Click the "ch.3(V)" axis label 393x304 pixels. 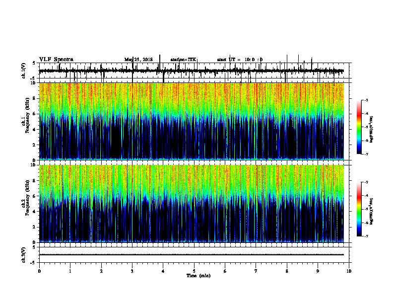(24, 255)
